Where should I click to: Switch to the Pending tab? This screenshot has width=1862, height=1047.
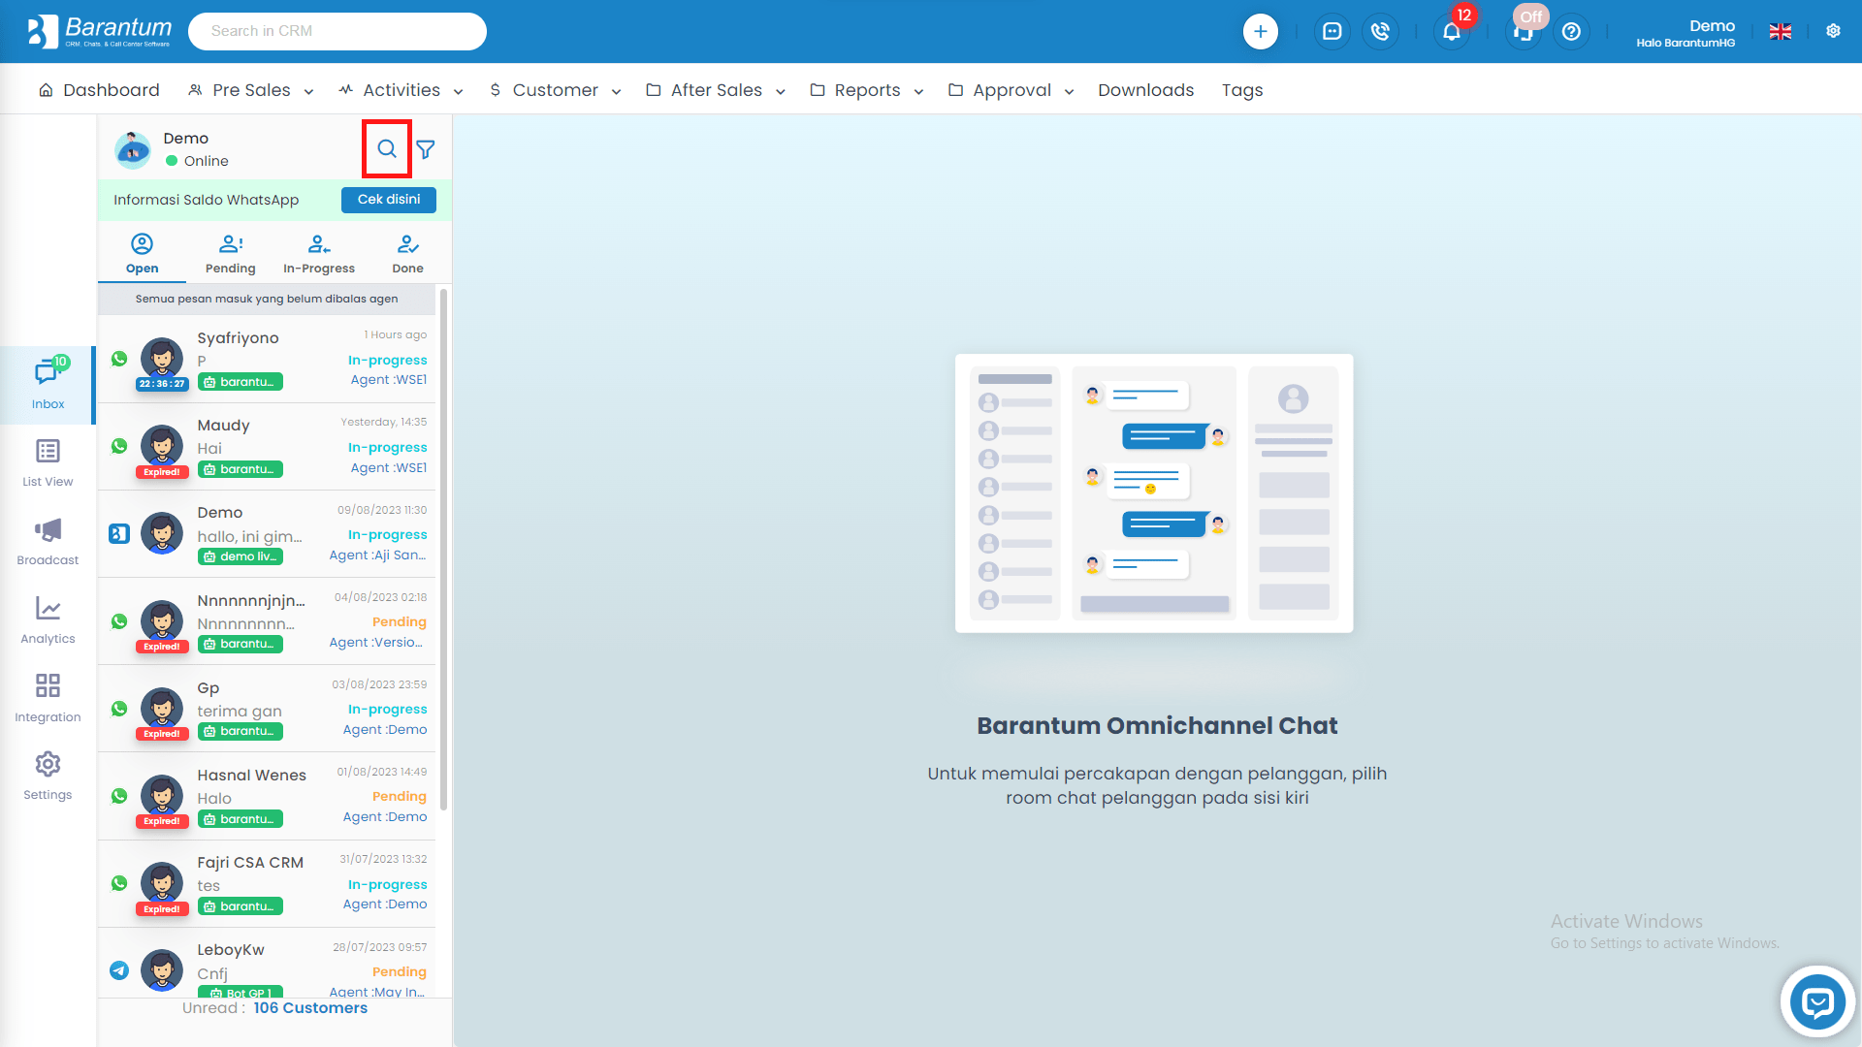[x=231, y=254]
